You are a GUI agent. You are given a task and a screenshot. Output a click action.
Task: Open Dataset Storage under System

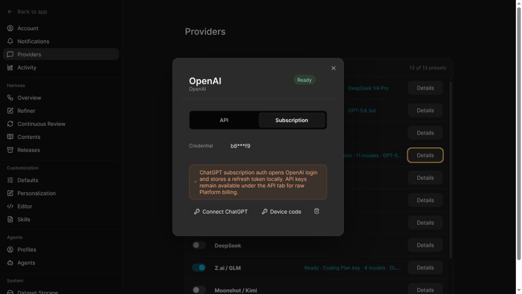pos(61,292)
